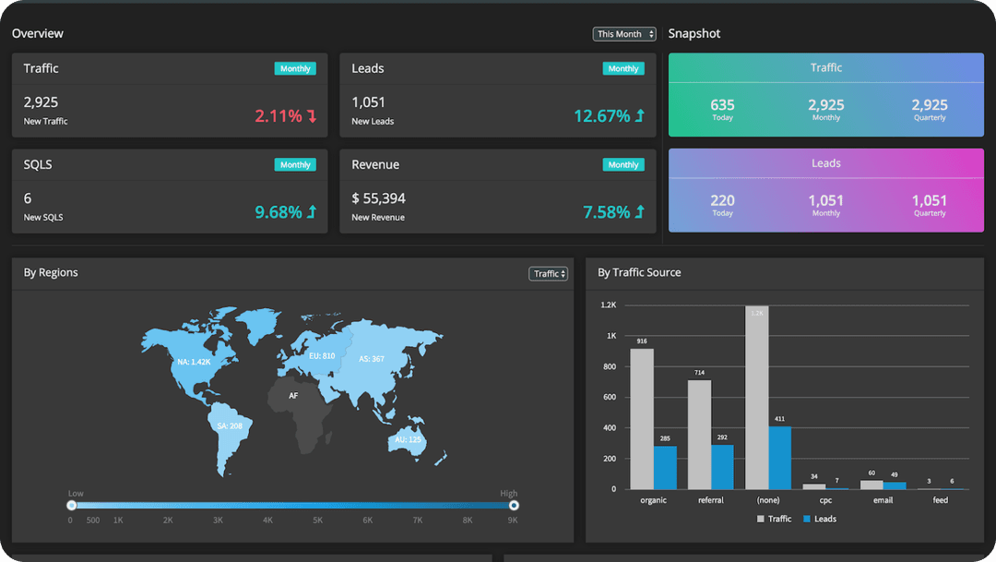
Task: Click the Monthly badge on Leads card
Action: (623, 68)
